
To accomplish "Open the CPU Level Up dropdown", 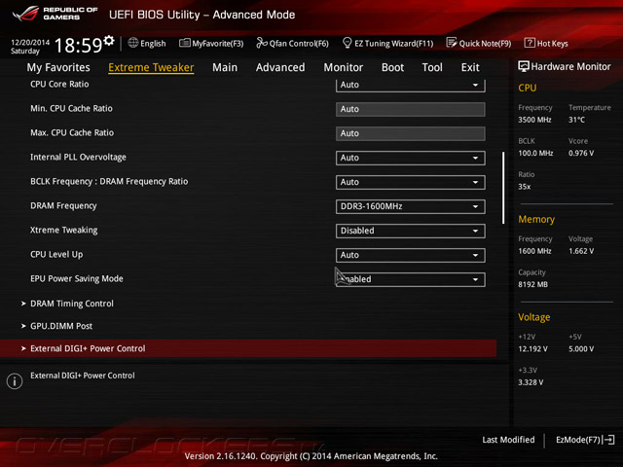I will [x=410, y=255].
